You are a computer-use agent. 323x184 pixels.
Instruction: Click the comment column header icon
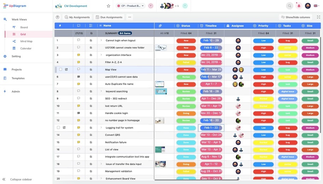coord(79,25)
